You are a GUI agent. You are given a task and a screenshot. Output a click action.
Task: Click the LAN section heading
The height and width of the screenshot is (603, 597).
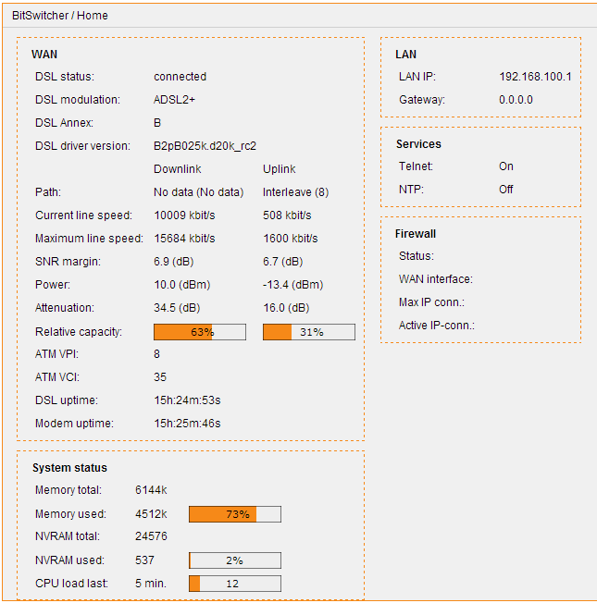tap(405, 55)
